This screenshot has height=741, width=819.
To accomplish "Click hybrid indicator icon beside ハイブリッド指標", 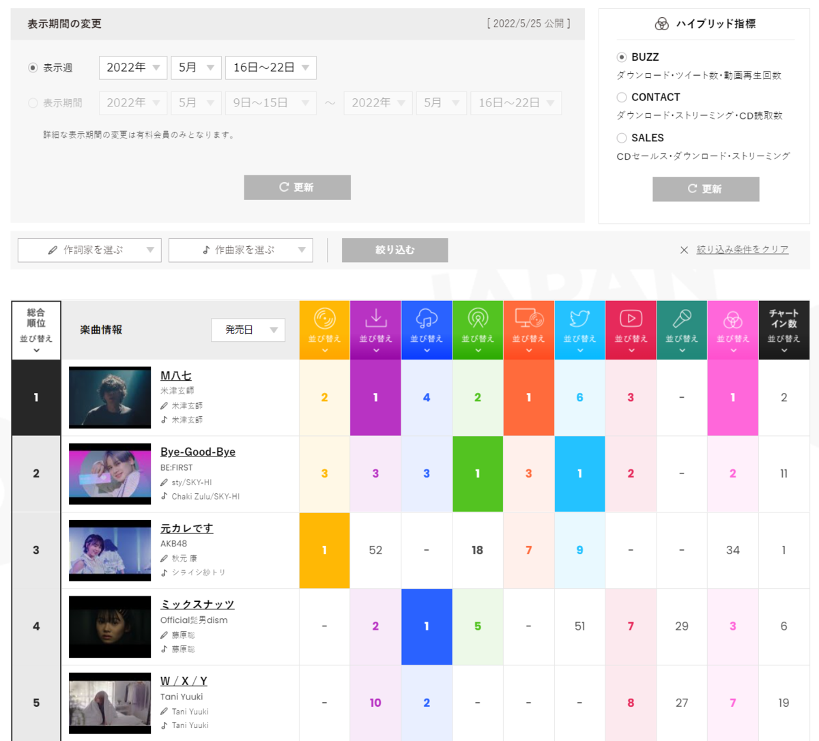I will point(661,24).
